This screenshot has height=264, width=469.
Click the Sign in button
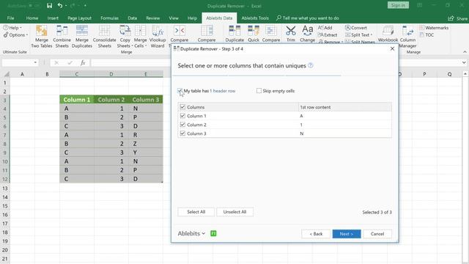(x=398, y=5)
